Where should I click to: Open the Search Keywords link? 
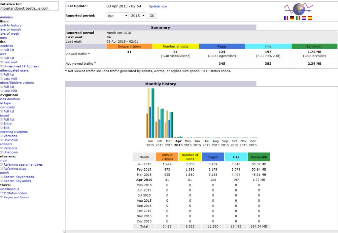coord(17,181)
